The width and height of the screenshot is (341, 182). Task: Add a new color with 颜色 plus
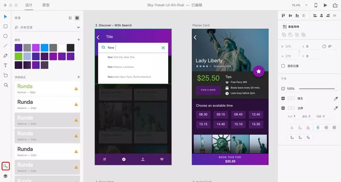pyautogui.click(x=78, y=40)
